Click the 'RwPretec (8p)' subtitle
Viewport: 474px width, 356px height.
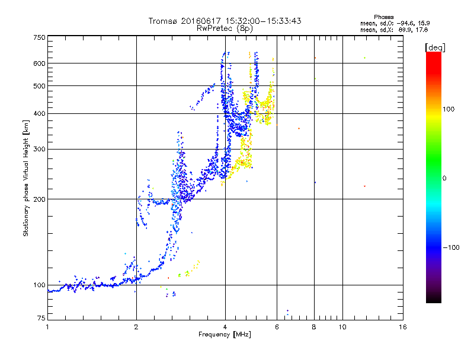coord(225,28)
